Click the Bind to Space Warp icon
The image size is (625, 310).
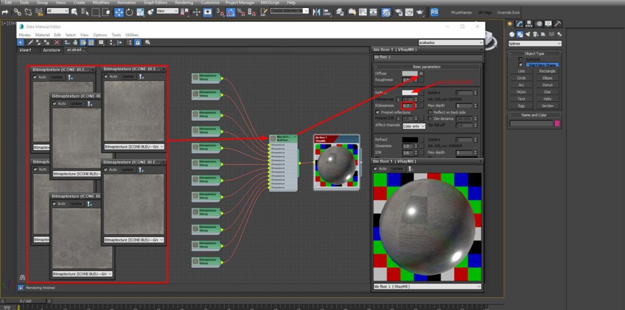click(x=39, y=12)
